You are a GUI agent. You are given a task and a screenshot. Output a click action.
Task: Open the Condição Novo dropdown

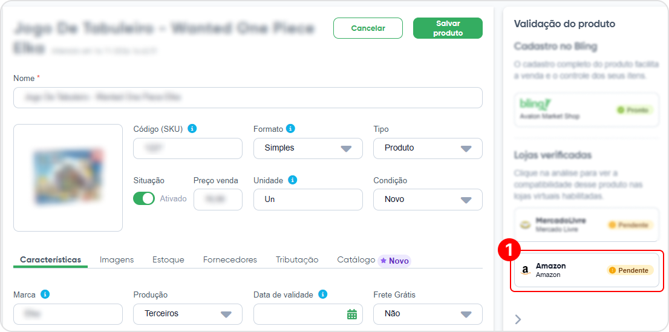click(x=428, y=200)
